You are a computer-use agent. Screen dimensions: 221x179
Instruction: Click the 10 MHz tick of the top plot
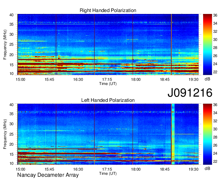point(11,74)
